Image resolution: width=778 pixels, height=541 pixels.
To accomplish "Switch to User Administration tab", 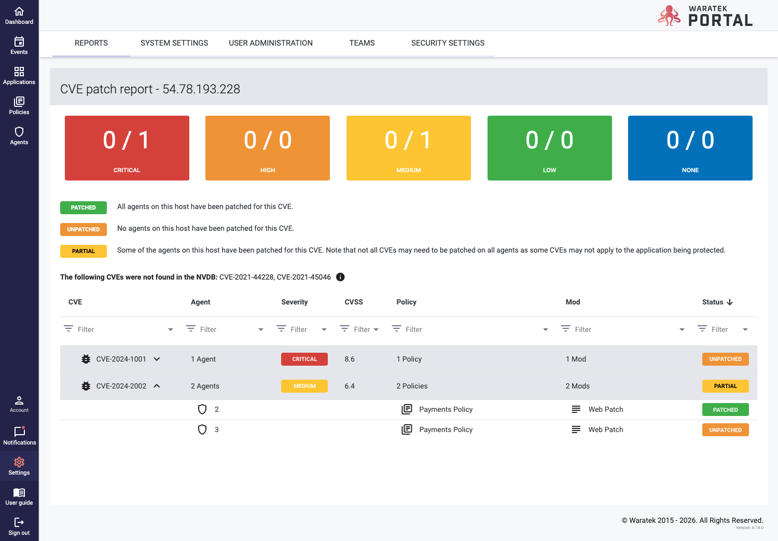I will (x=271, y=43).
